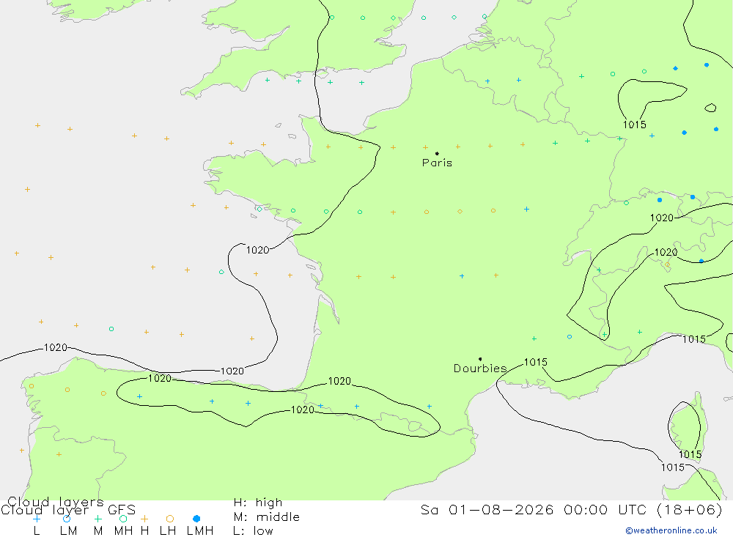The width and height of the screenshot is (733, 537).
Task: Click the 'L: low' legend text
Action: [x=253, y=531]
